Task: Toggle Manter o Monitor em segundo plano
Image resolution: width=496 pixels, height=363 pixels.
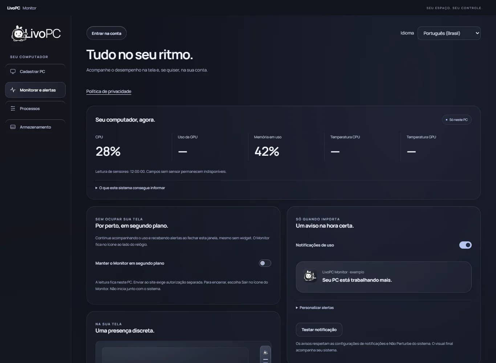Action: click(x=265, y=263)
